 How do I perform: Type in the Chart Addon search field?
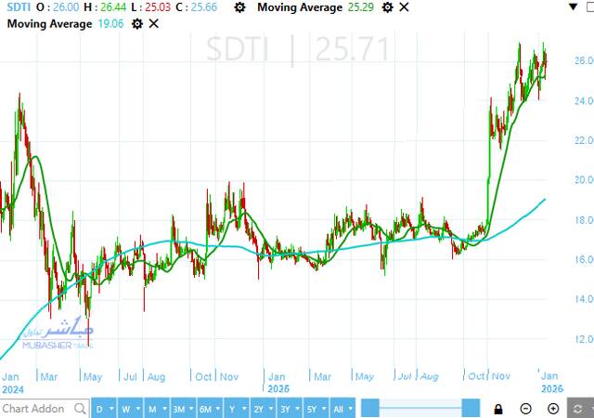click(34, 408)
